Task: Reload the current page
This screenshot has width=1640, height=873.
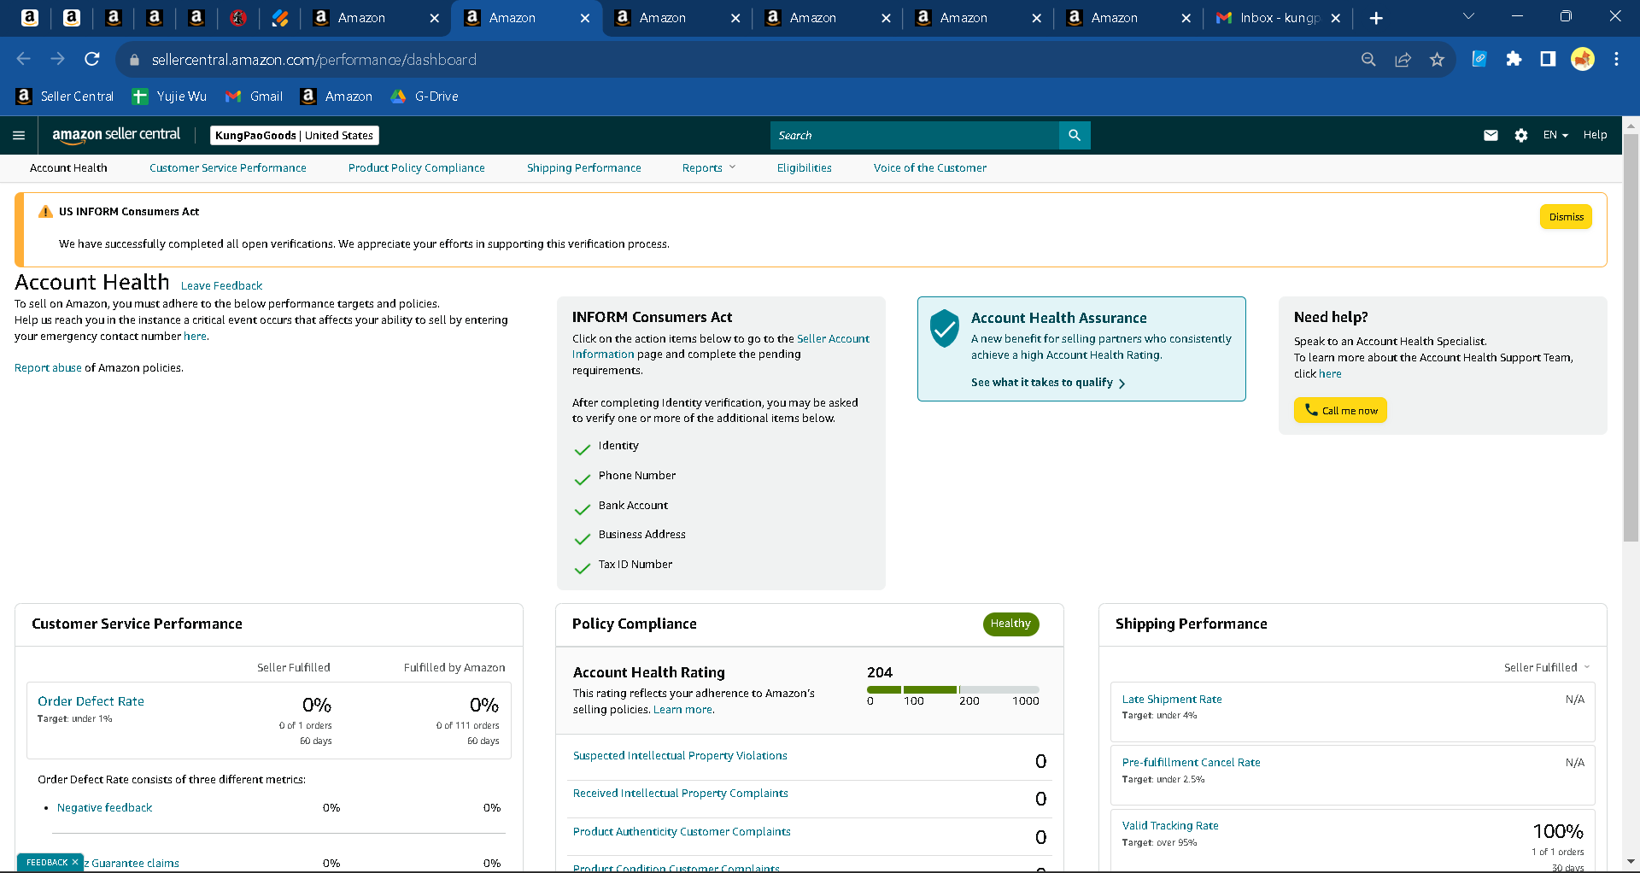Action: point(92,59)
